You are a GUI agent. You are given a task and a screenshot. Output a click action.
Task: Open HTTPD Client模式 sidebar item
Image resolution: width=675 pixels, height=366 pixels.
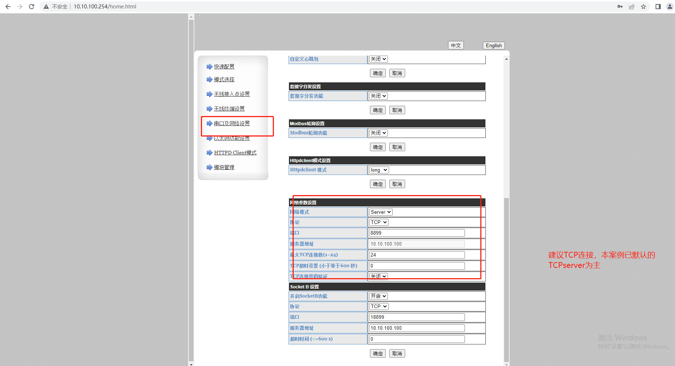[x=235, y=153]
